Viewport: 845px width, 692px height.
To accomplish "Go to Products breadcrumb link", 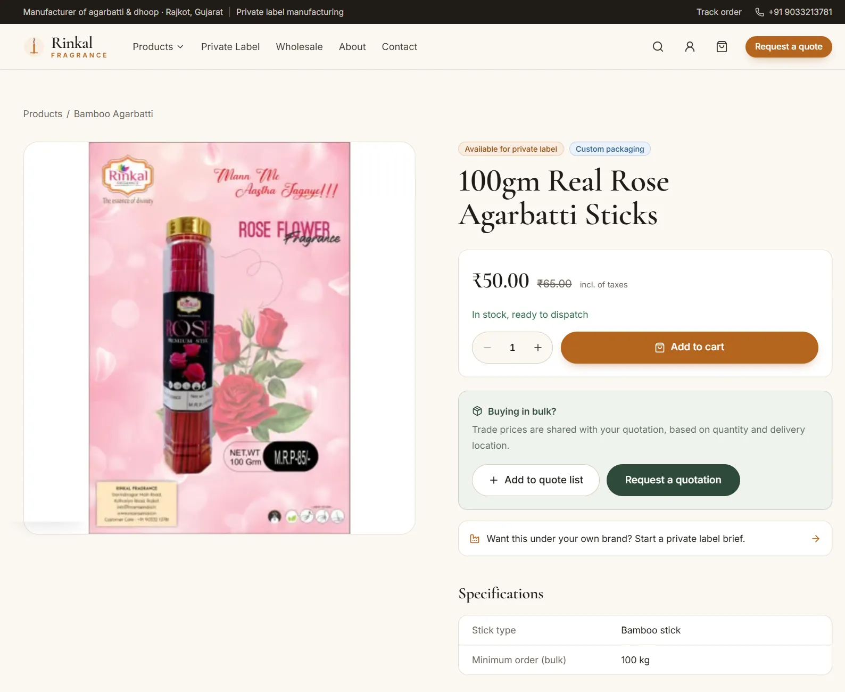I will point(43,114).
